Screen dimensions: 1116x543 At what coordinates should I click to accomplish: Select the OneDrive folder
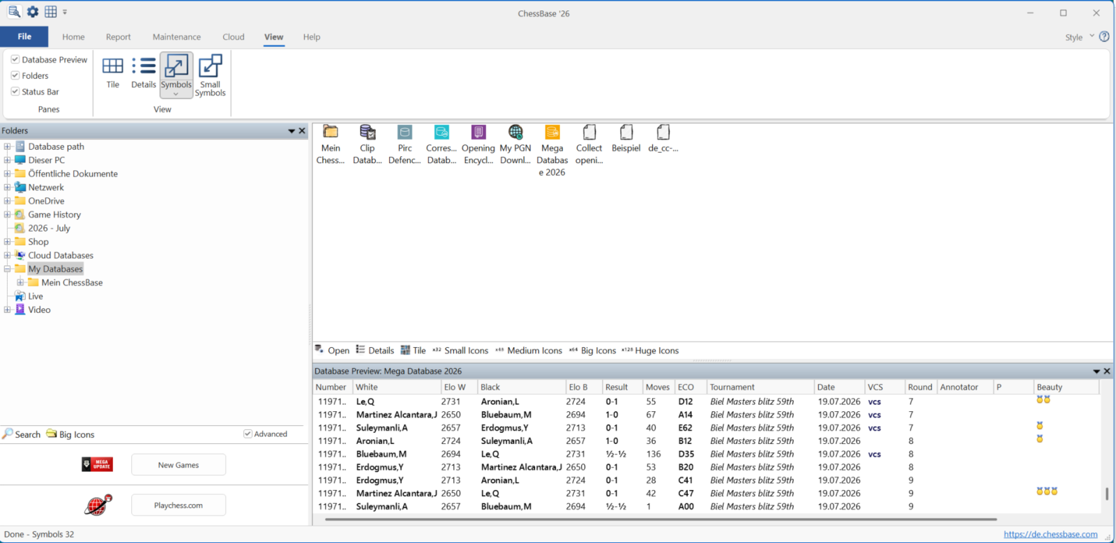tap(46, 201)
